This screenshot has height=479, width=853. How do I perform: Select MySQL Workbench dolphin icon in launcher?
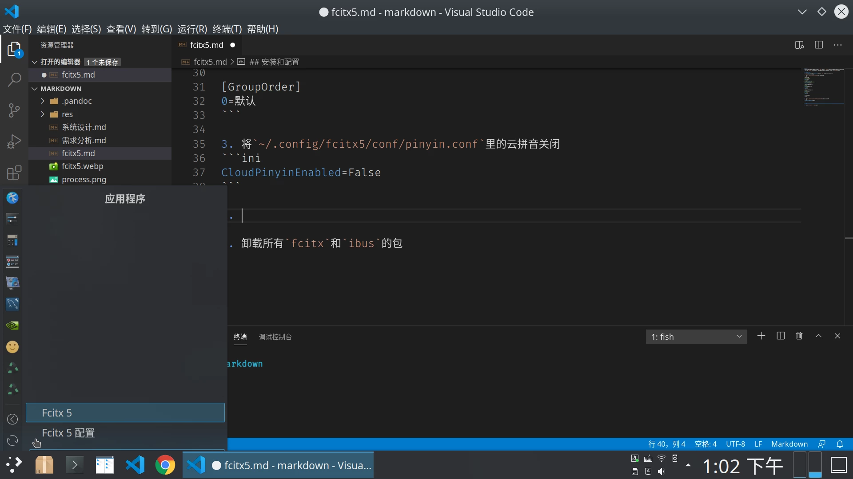click(12, 304)
